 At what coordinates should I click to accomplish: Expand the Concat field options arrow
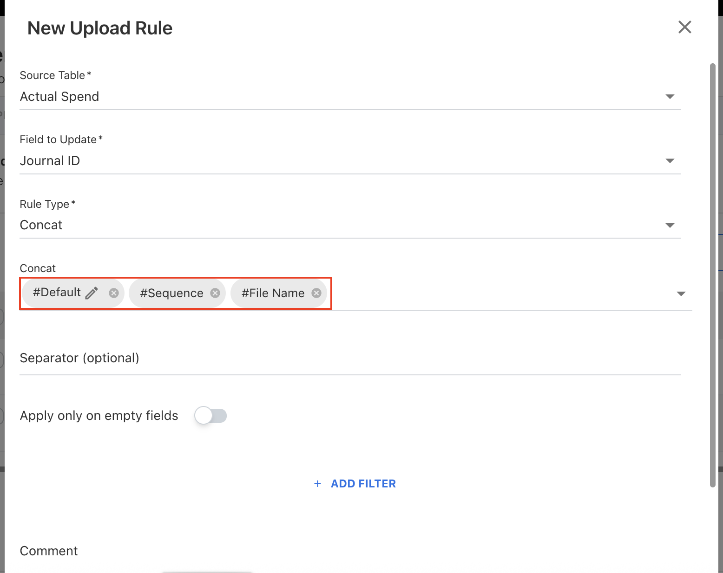pos(681,294)
